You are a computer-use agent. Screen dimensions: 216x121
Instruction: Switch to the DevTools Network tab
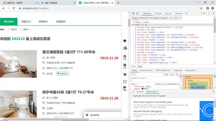click(179, 14)
